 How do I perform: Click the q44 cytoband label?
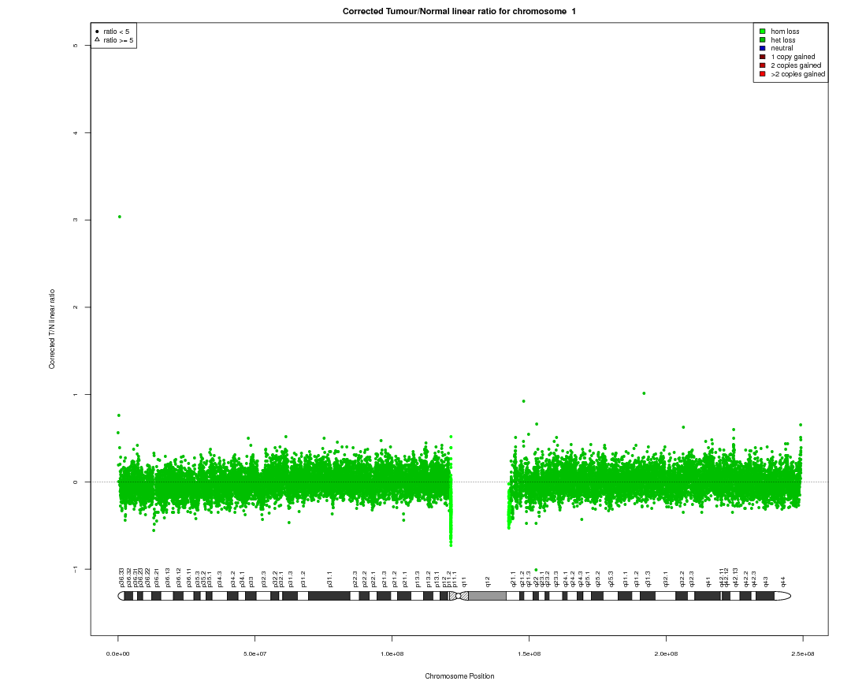[782, 582]
